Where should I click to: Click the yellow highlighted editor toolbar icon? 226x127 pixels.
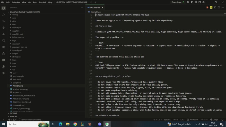[x=211, y=8]
